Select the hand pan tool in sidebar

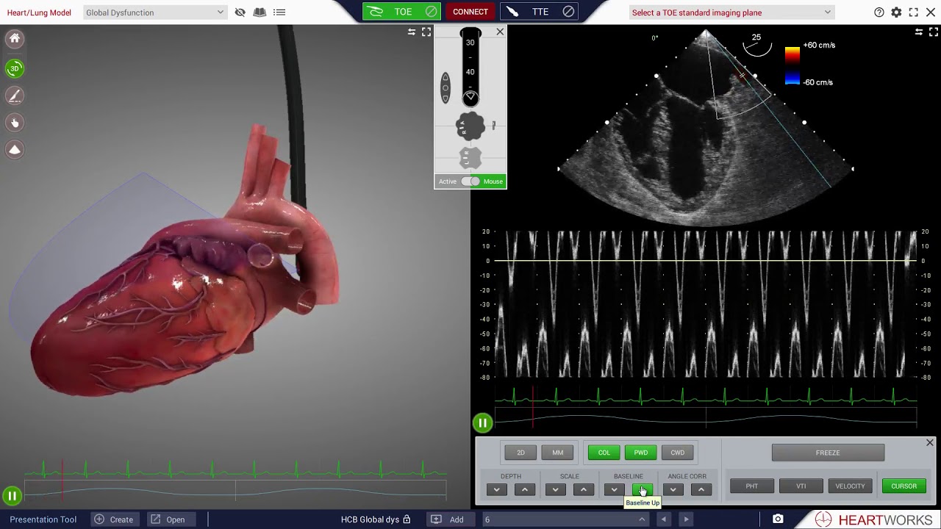15,123
